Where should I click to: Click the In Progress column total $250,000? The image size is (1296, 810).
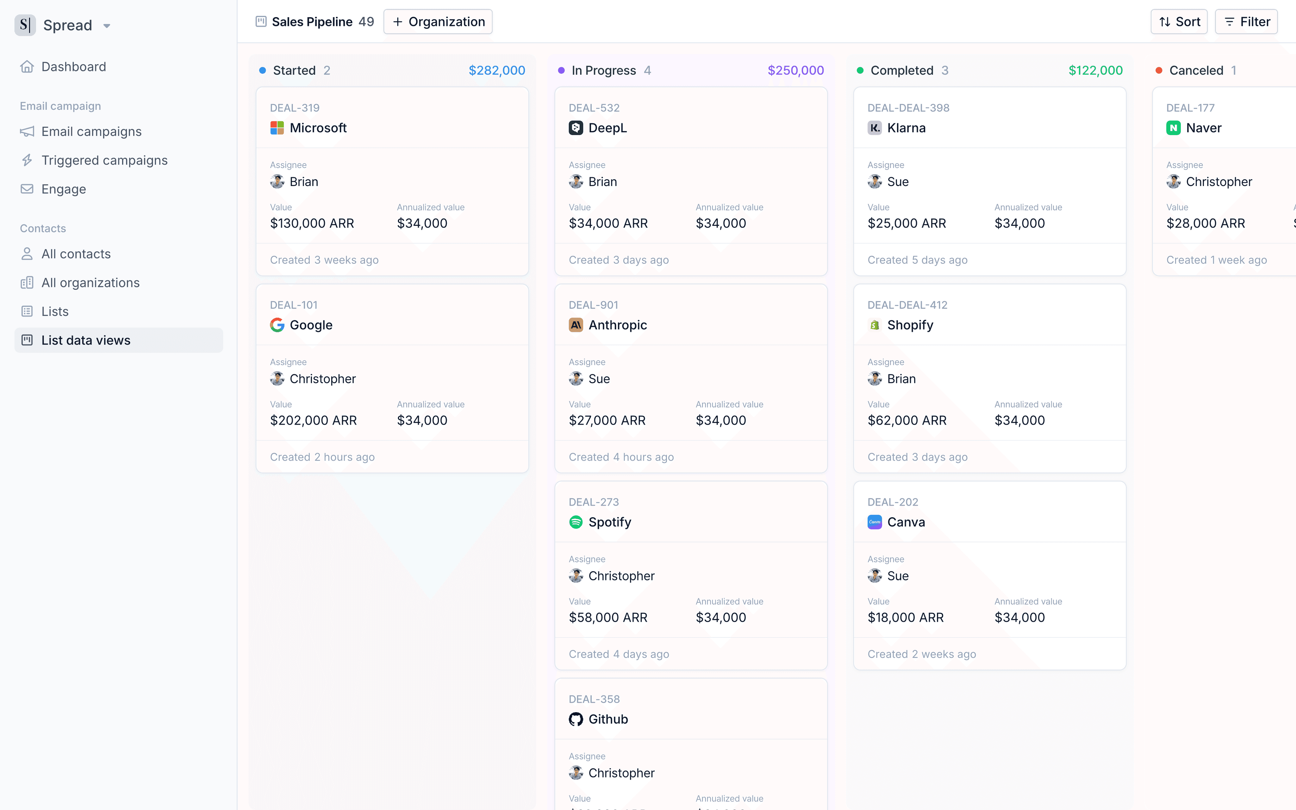pos(795,70)
